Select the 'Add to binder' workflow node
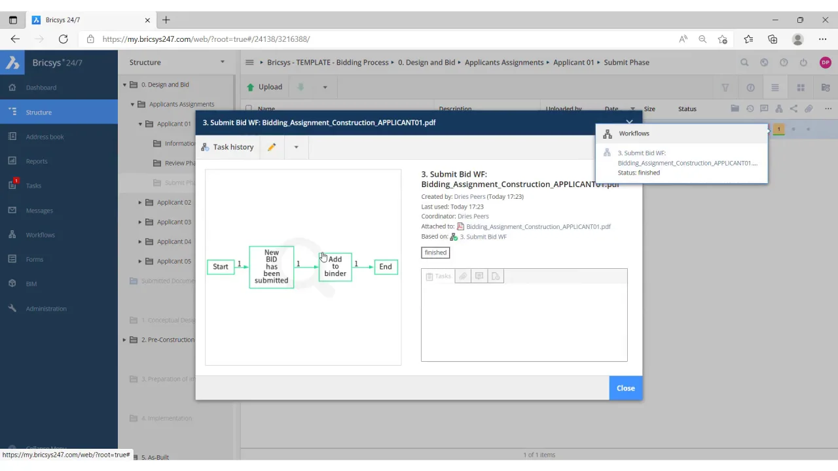 pos(335,267)
